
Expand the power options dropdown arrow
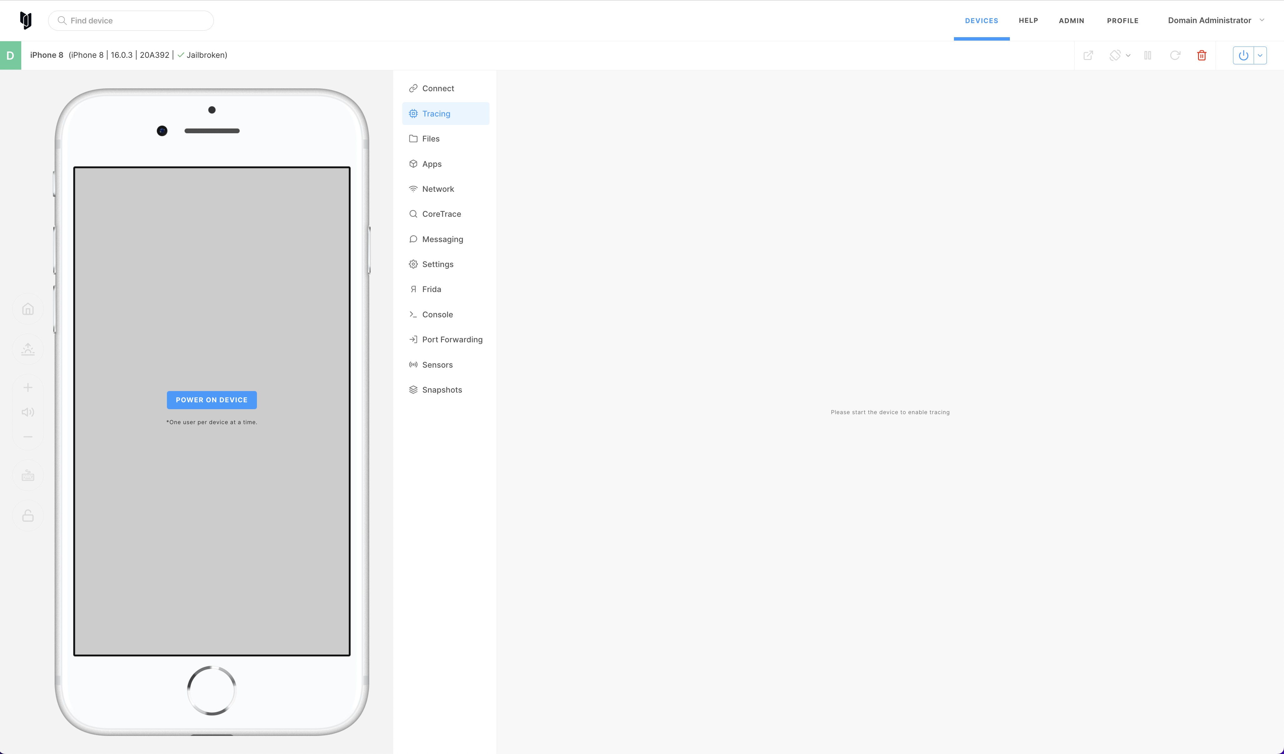(x=1260, y=56)
